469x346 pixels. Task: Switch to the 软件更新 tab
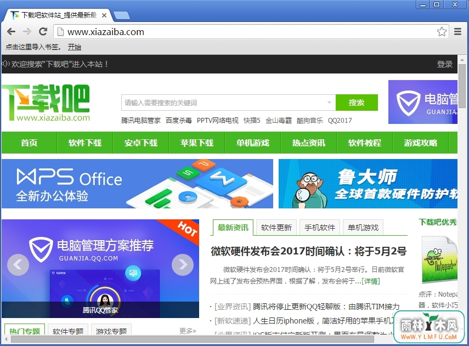[x=276, y=228]
